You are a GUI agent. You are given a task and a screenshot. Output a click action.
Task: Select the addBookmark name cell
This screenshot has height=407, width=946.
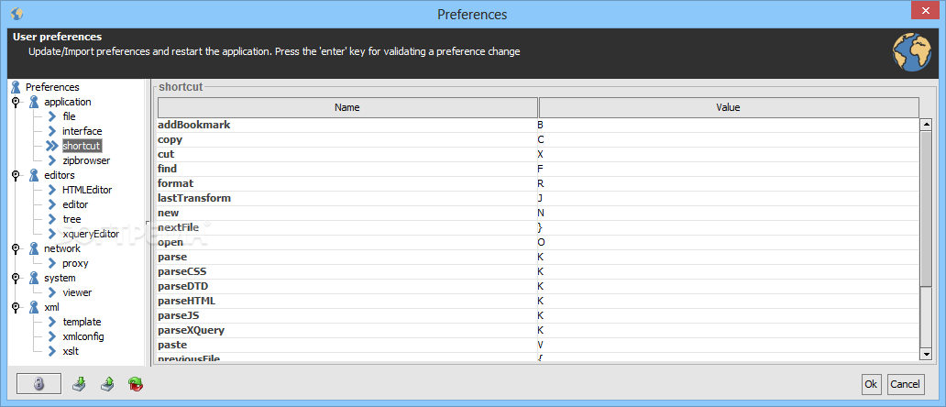[346, 126]
